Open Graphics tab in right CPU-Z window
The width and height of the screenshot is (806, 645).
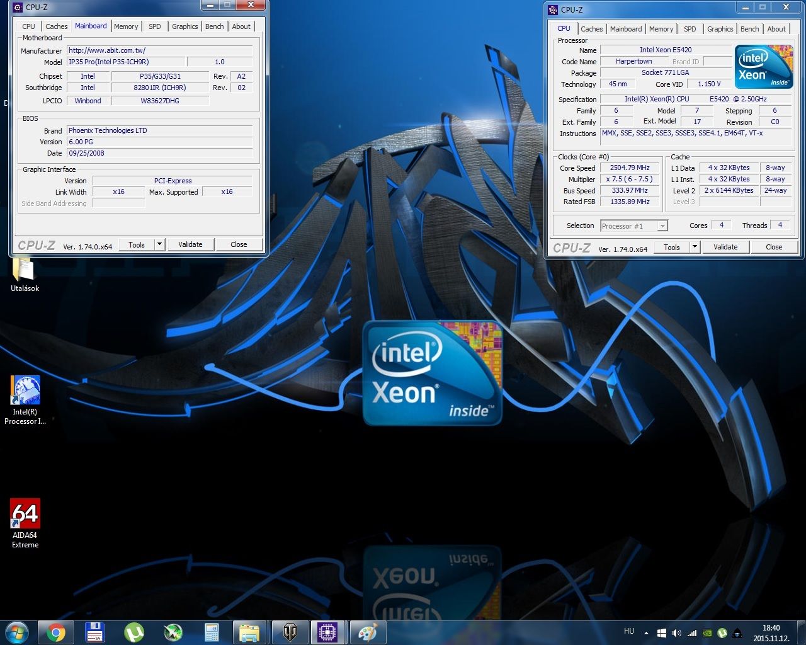720,29
